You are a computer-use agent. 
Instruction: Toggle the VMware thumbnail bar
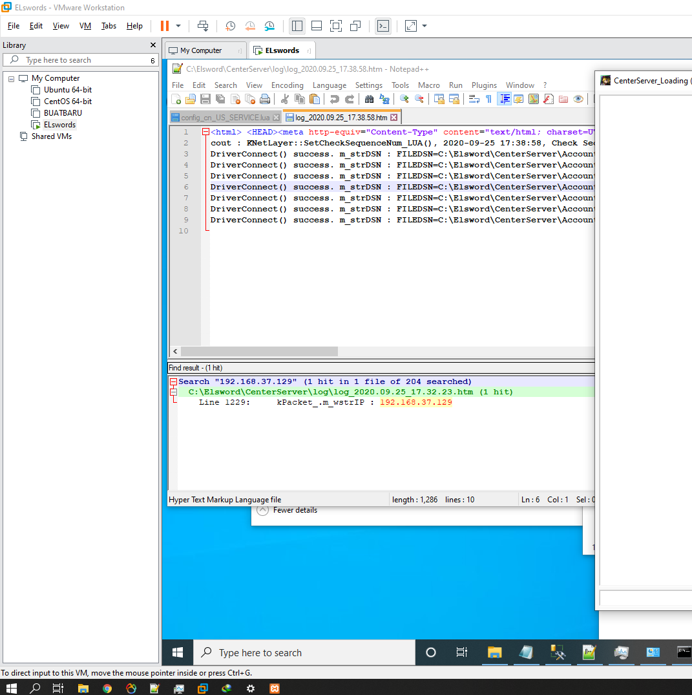click(x=317, y=26)
